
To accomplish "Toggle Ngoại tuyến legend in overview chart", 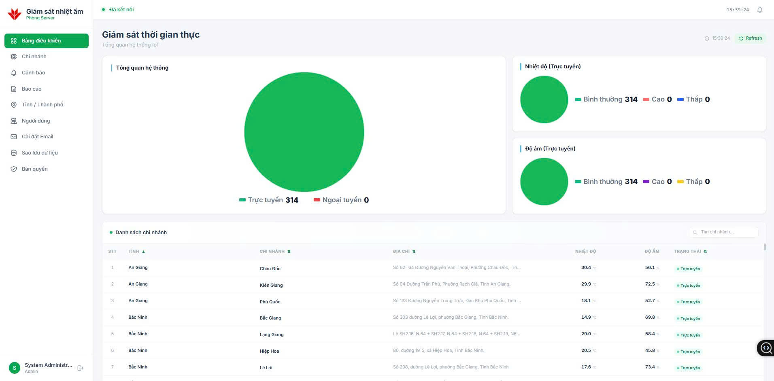I will tap(341, 200).
